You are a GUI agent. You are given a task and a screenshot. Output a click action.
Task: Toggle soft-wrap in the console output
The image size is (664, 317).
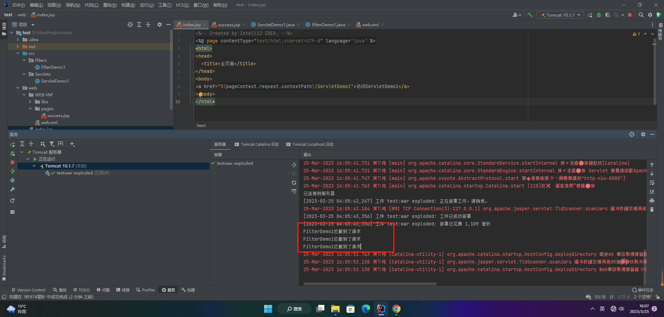(652, 183)
